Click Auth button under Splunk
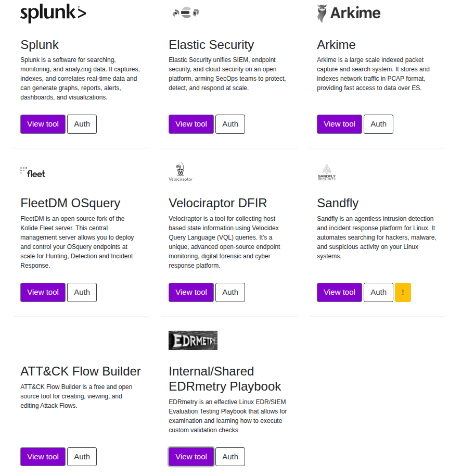449x476 pixels. pyautogui.click(x=82, y=124)
